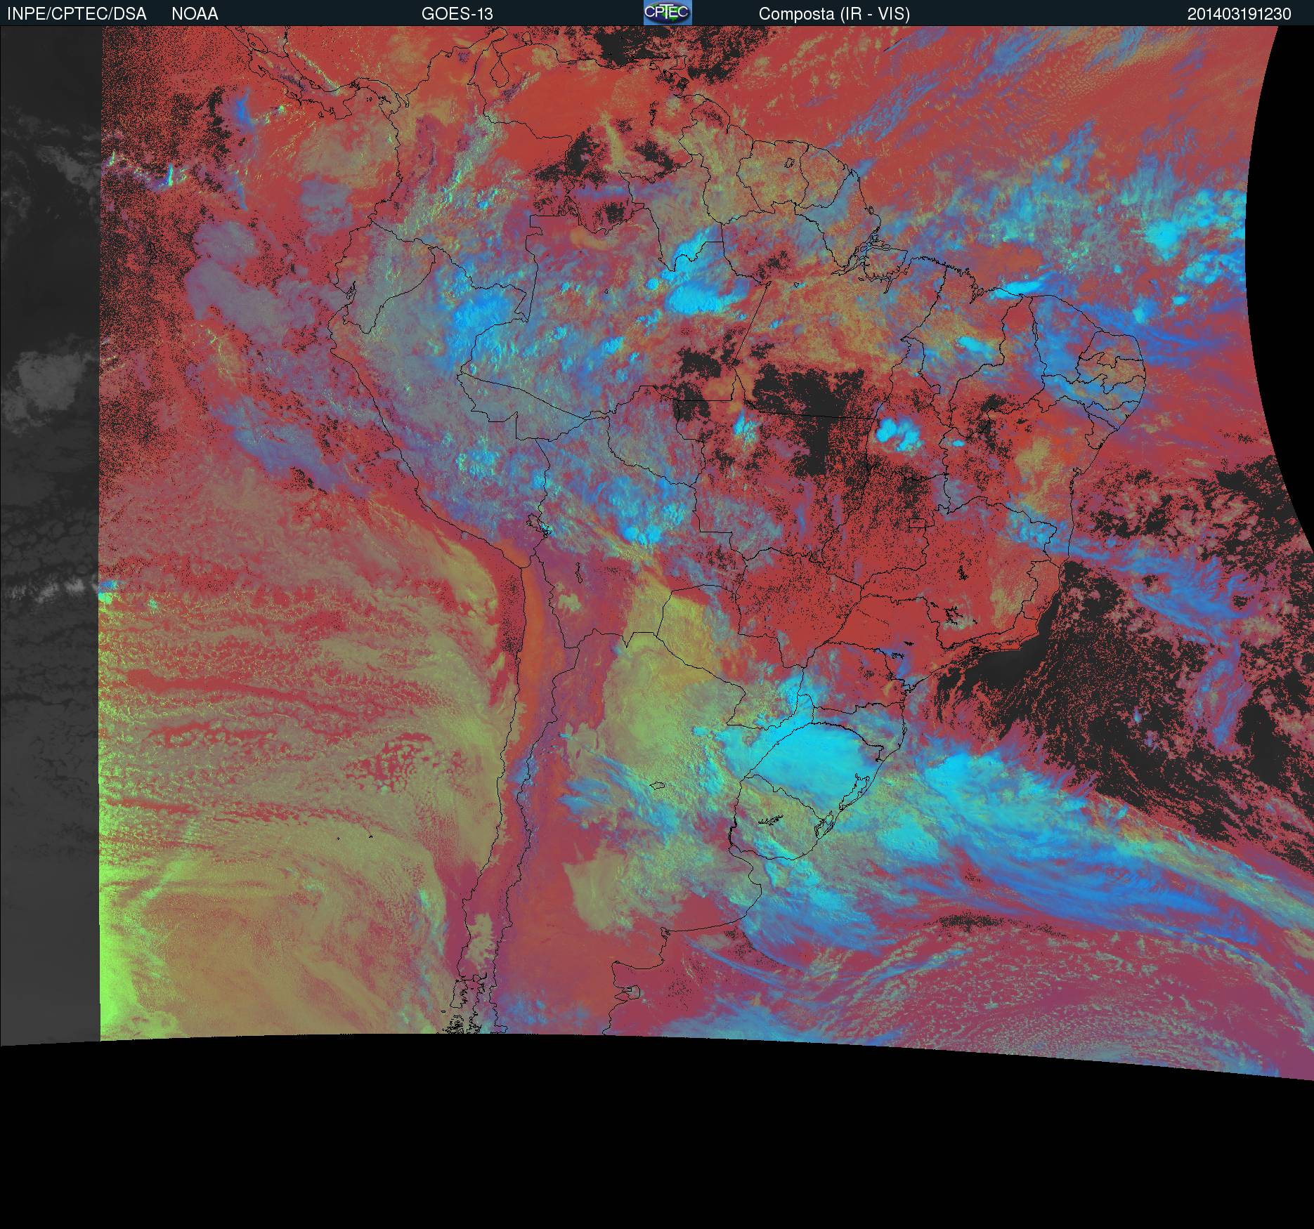Select the 201403191230 timestamp

[x=1240, y=14]
